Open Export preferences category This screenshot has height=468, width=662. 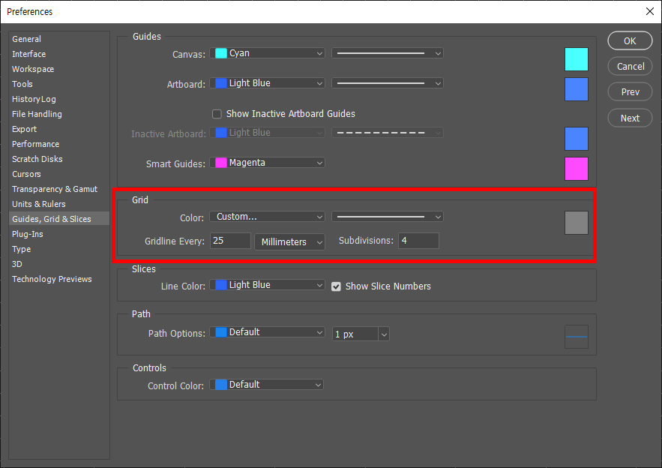point(24,129)
